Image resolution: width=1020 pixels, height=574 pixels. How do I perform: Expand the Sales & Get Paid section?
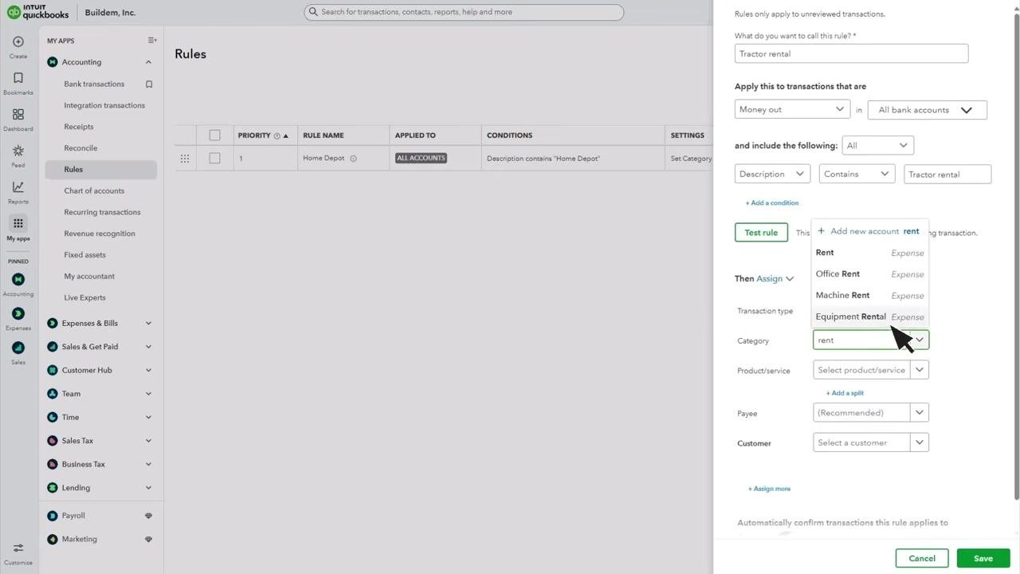tap(148, 347)
